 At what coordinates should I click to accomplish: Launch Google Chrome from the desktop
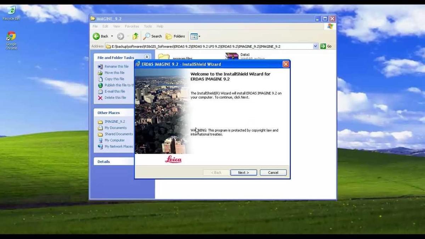11,41
